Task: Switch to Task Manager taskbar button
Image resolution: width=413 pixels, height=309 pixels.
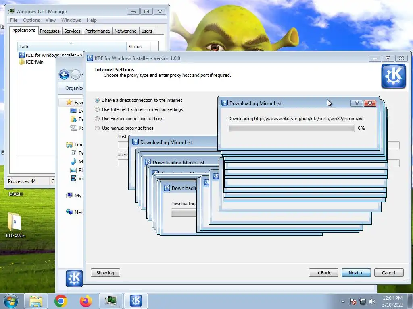Action: pos(111,301)
